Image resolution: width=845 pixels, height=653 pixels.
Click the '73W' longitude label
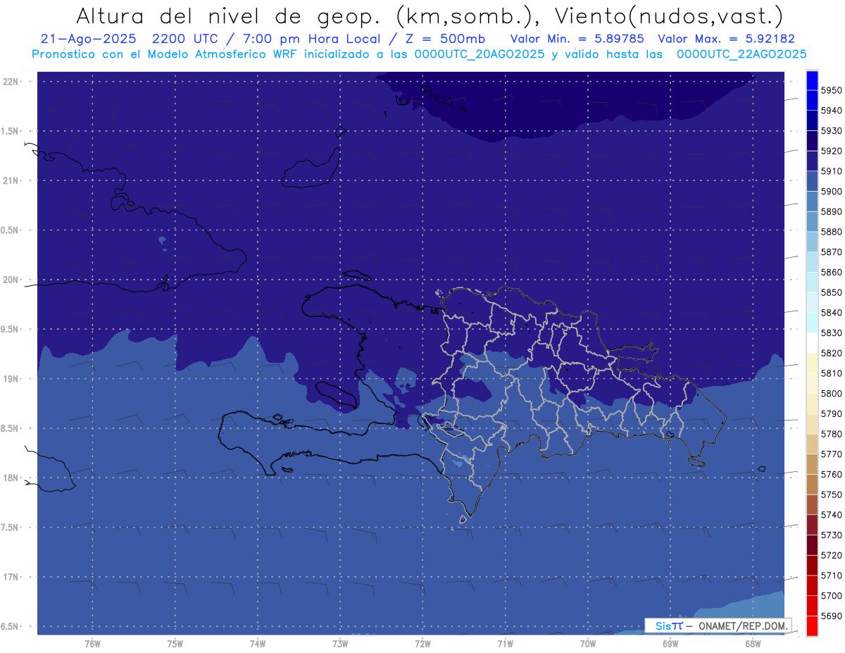point(340,644)
